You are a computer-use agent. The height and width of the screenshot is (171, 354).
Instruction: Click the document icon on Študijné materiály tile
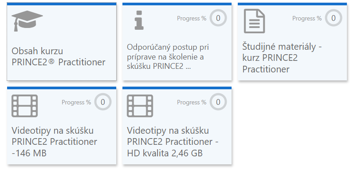[255, 21]
